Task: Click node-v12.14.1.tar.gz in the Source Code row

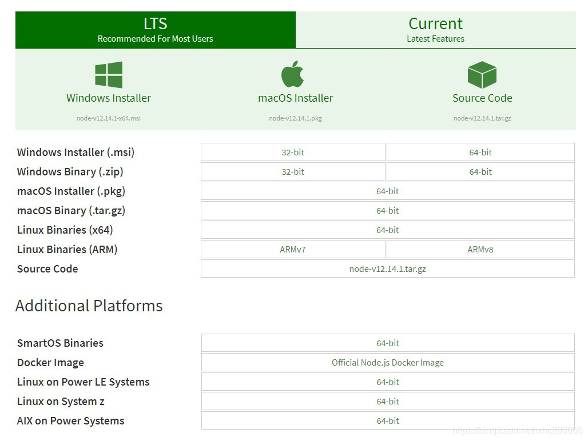Action: click(388, 269)
